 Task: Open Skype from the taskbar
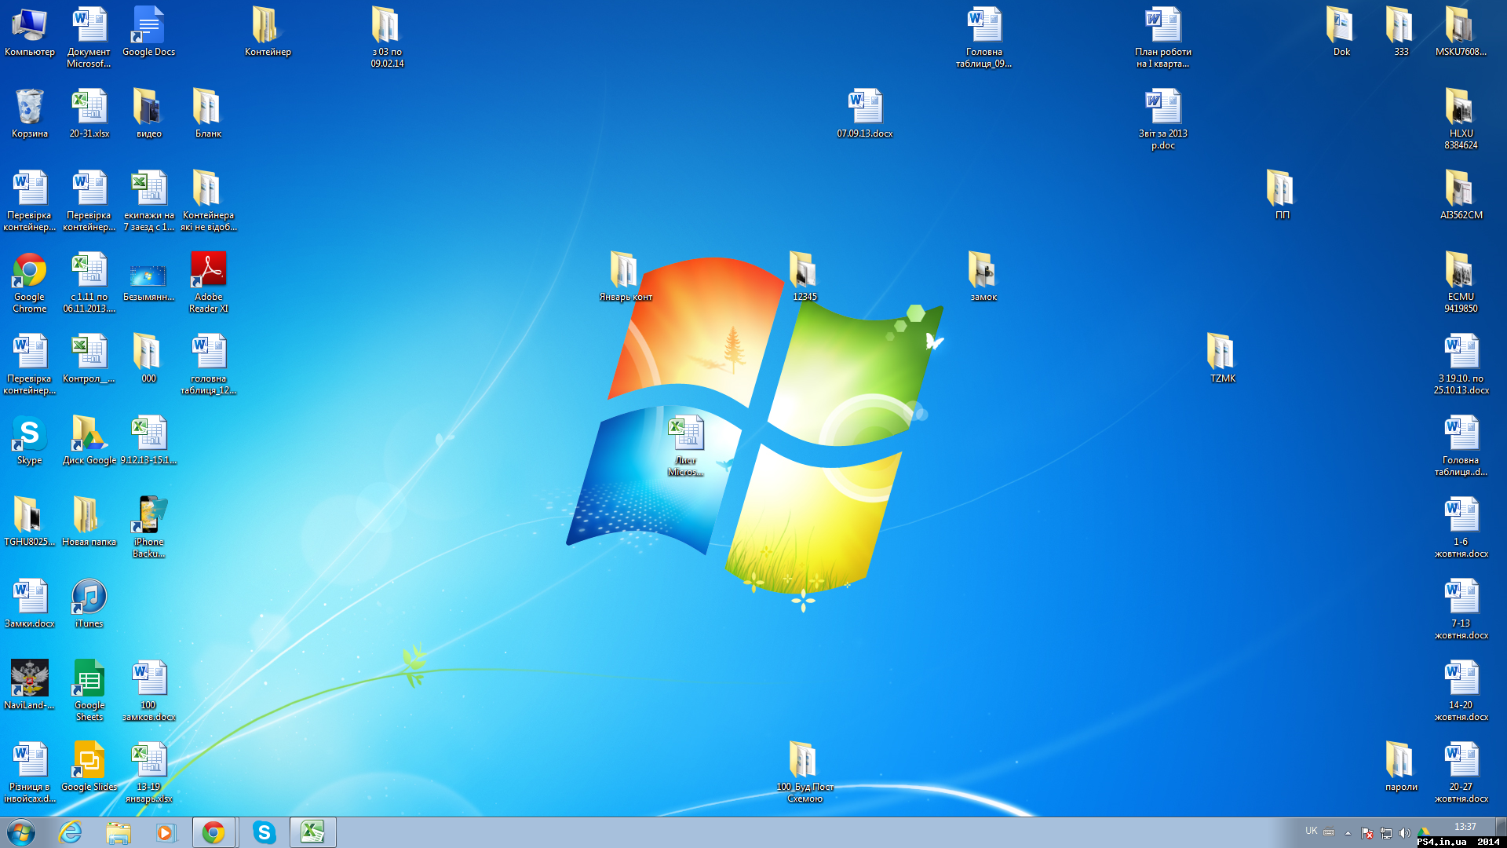pos(265,832)
